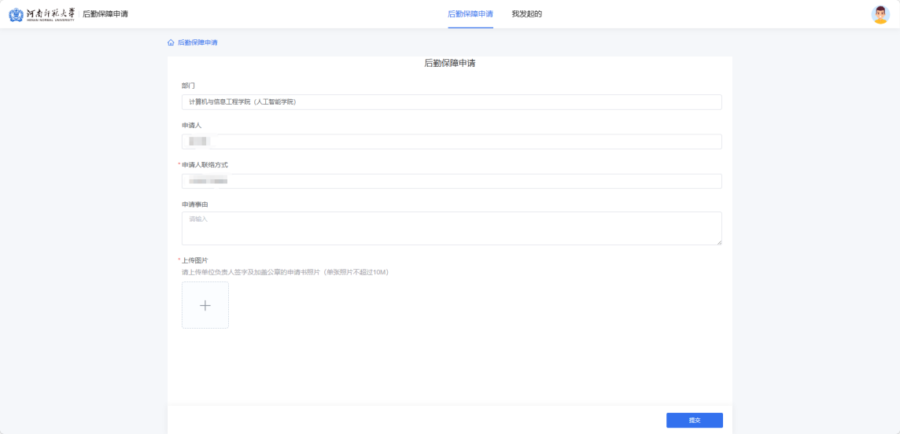Click the 部门 label above the first field
900x434 pixels.
(188, 85)
